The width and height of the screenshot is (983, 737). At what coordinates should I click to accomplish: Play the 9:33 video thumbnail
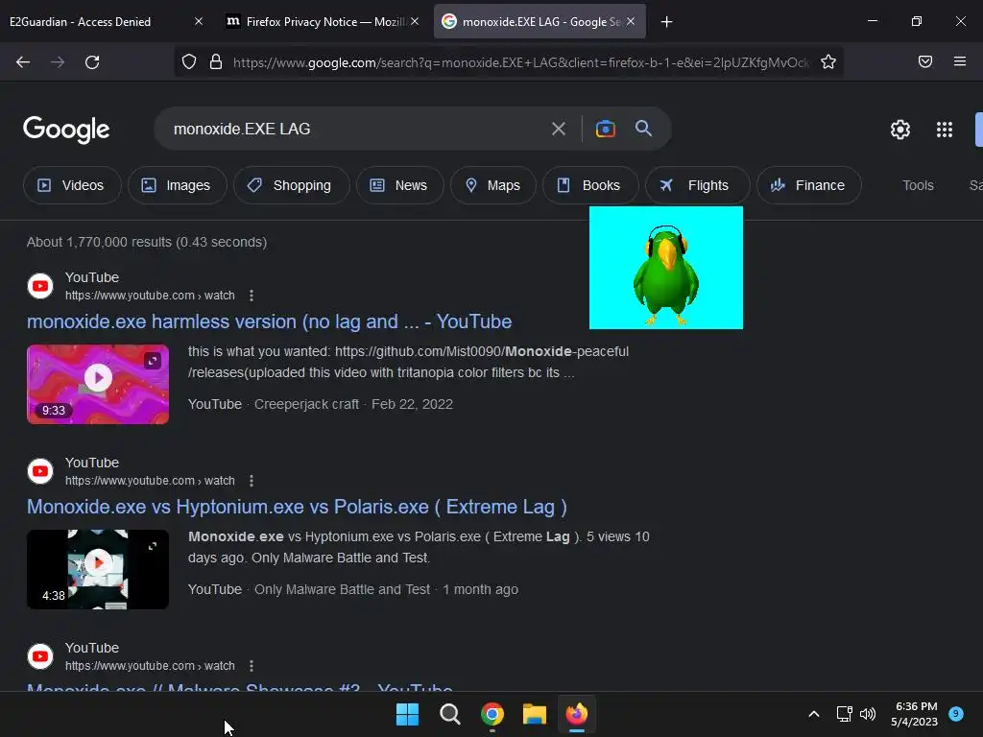tap(98, 384)
